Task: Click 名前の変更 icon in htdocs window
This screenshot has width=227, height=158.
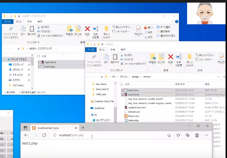Action: (179, 57)
